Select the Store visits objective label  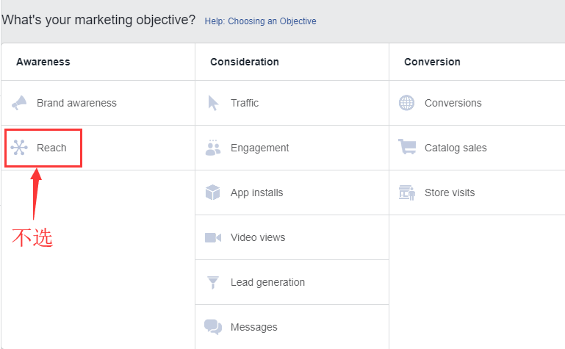pos(450,193)
